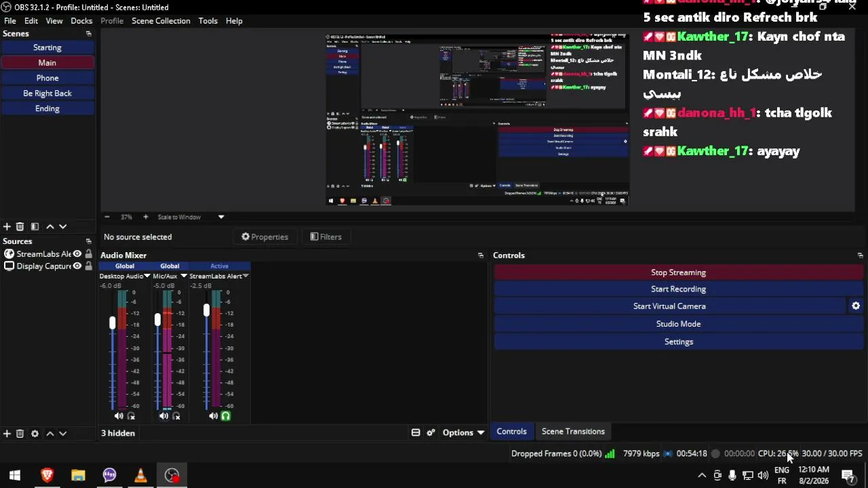Move the scene up in the Scenes toolbar
Screen dimensions: 868x488
click(50, 226)
